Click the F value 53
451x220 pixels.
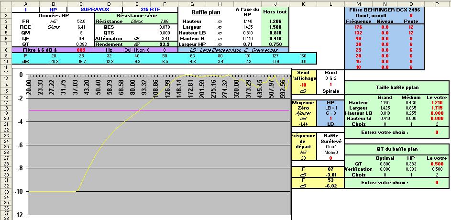click(x=330, y=180)
